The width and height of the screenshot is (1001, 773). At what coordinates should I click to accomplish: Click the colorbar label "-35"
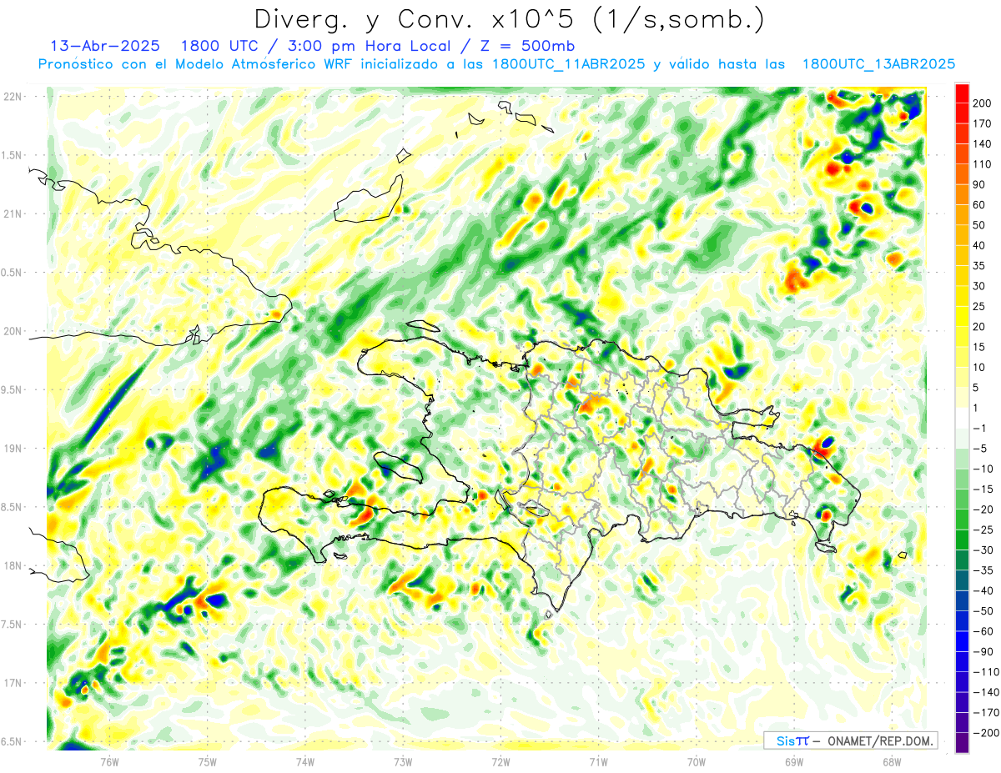click(984, 570)
